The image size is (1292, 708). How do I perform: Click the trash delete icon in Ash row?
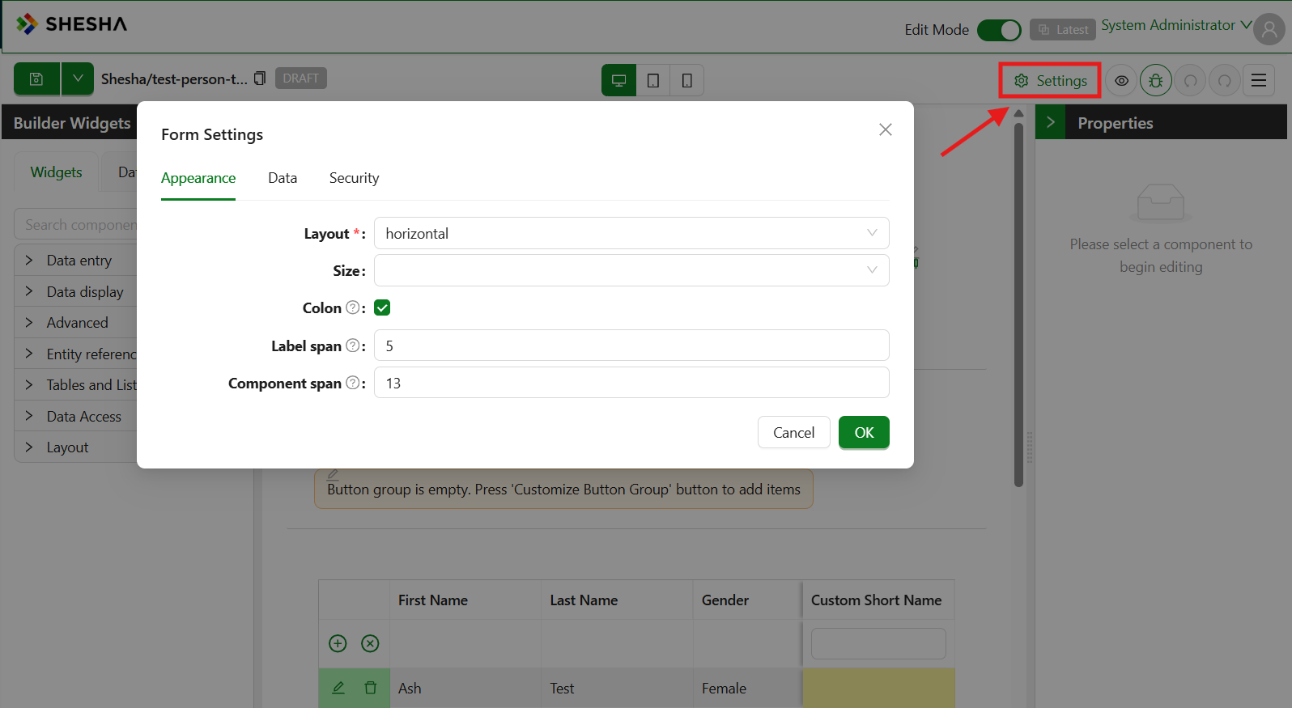point(370,688)
